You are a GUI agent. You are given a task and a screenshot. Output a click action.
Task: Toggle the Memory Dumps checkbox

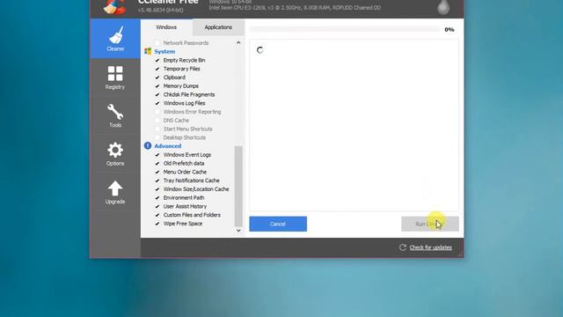[157, 86]
